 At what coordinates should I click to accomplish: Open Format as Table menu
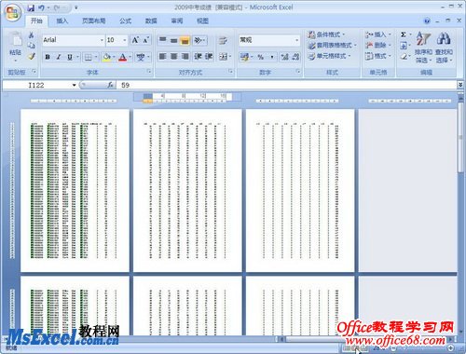click(332, 46)
